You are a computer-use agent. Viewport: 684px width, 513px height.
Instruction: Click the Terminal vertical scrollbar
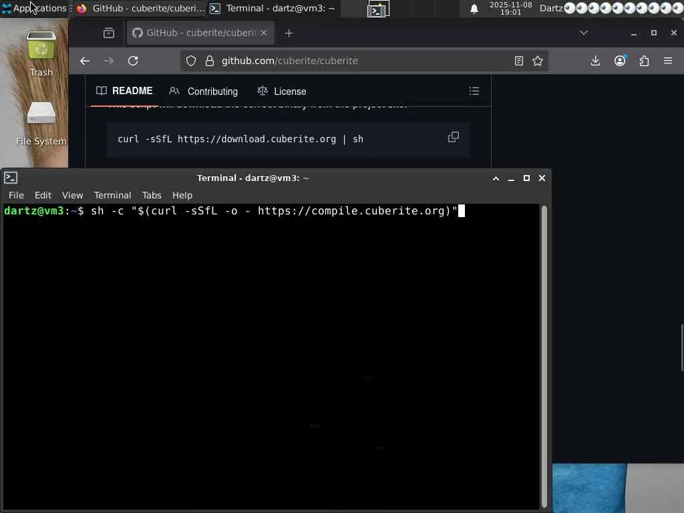[x=544, y=357]
